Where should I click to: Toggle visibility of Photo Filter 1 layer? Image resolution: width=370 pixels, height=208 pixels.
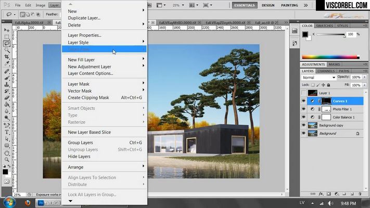tap(304, 109)
